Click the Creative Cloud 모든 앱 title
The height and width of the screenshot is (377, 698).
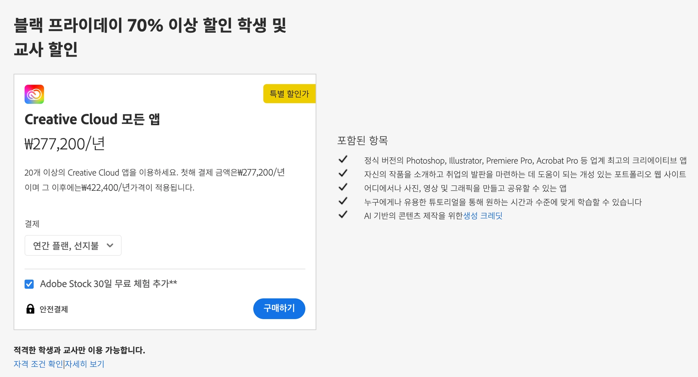(92, 119)
